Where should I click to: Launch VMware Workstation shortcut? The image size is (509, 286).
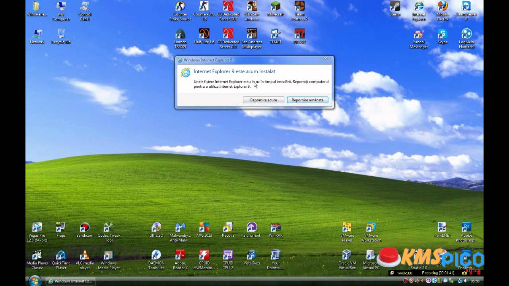371,232
